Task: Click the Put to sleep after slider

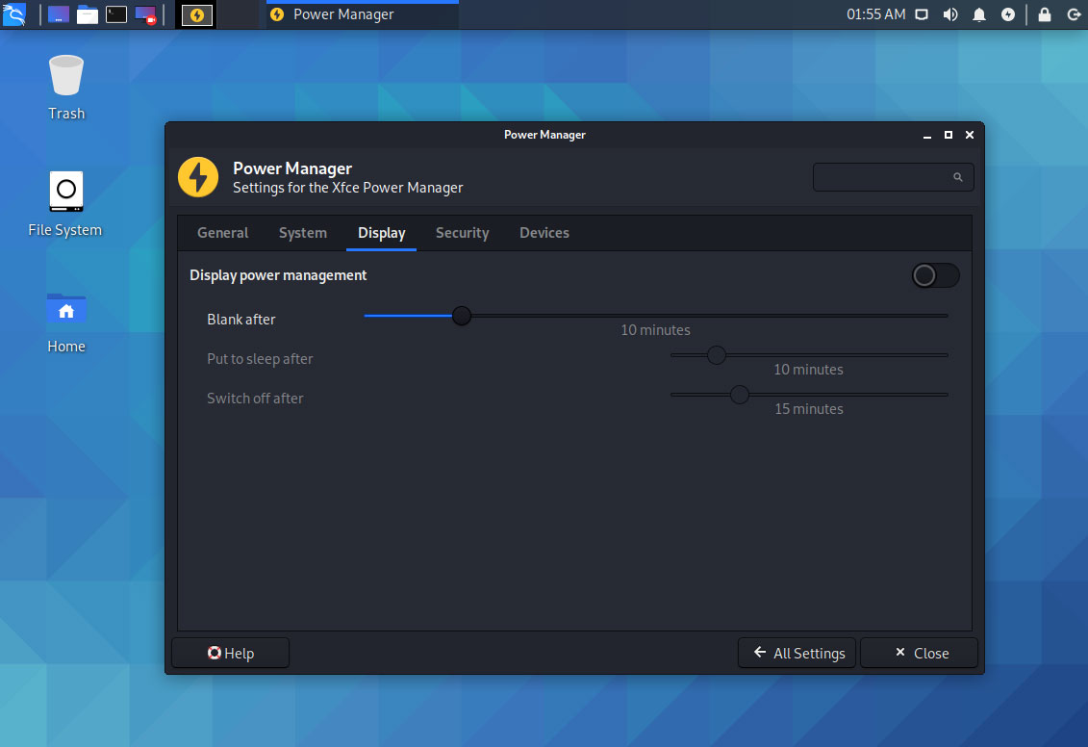Action: tap(809, 355)
